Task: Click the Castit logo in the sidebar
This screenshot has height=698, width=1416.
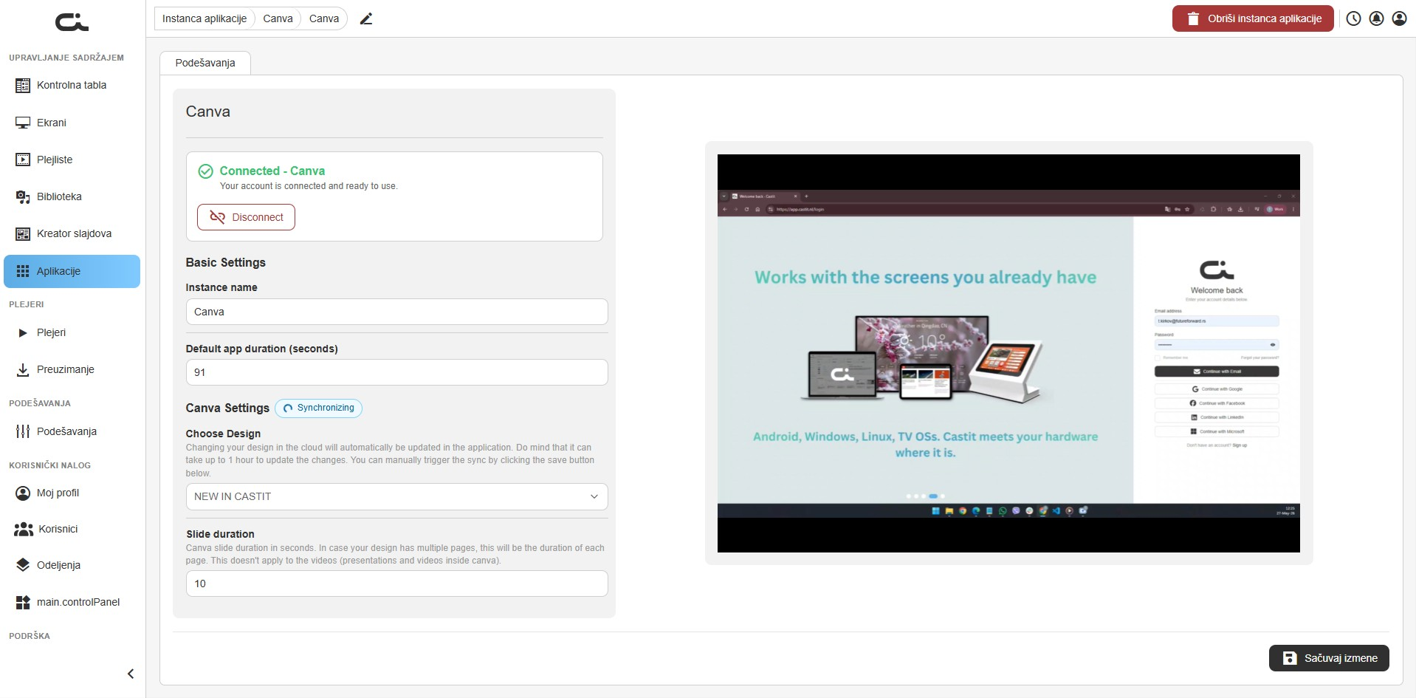Action: pos(72,22)
